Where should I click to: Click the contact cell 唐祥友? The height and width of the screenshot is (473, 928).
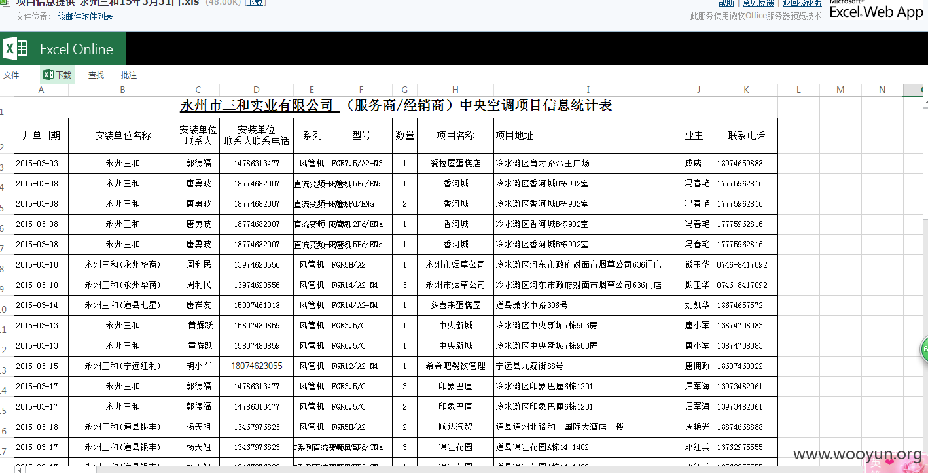click(198, 306)
